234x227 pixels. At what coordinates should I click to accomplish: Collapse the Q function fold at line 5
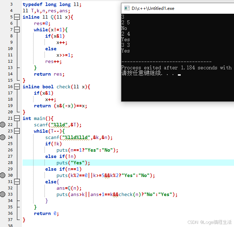click(x=17, y=17)
